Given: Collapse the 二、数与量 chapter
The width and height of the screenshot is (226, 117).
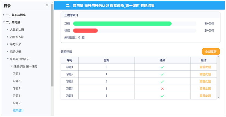Looking at the screenshot, I should [x=4, y=22].
